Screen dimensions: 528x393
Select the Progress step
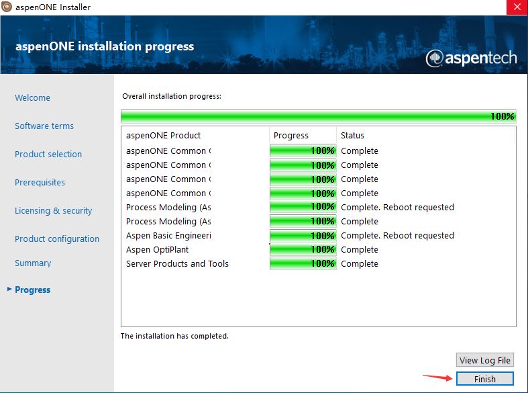point(33,290)
